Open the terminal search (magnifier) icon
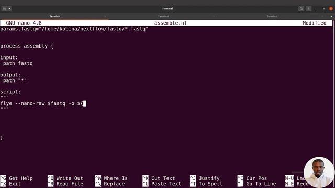Viewport: 335px width, 188px height. click(301, 9)
